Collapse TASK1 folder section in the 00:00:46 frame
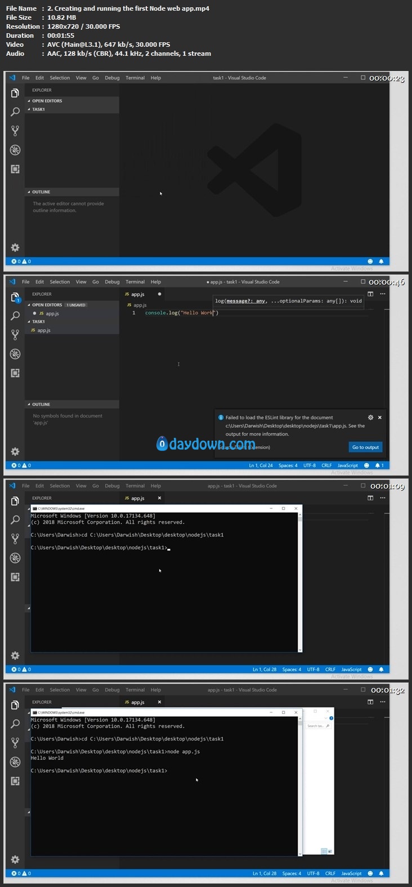Image resolution: width=412 pixels, height=887 pixels. click(x=72, y=322)
